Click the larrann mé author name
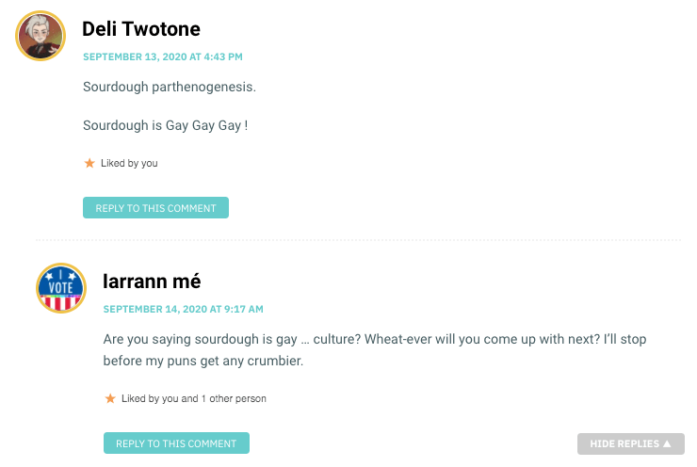This screenshot has height=467, width=697. (x=152, y=282)
